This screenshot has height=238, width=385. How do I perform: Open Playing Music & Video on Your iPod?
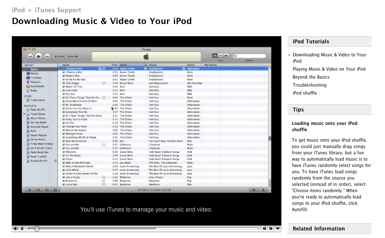[x=329, y=69]
